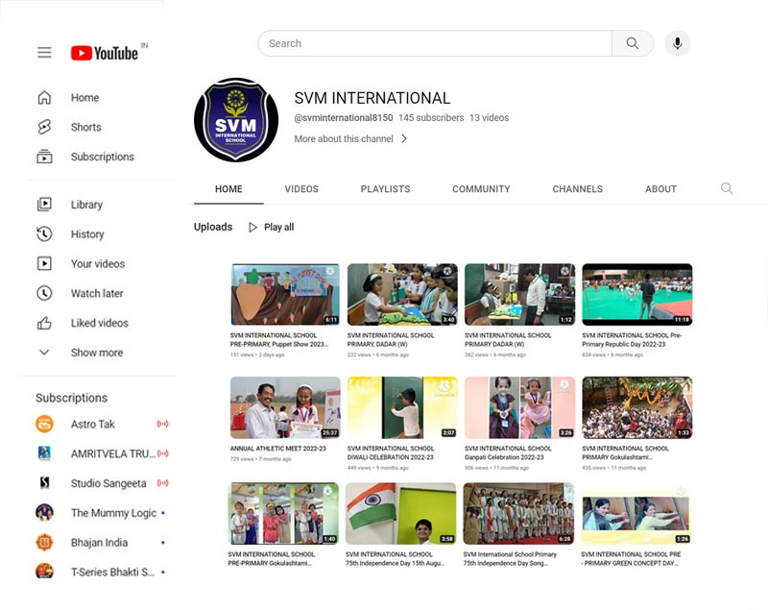Screen dimensions: 768x610
Task: Open the hamburger guide menu
Action: pos(44,53)
